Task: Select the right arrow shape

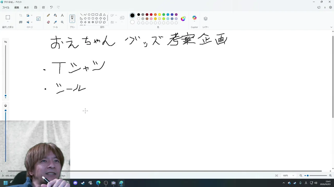Action: pyautogui.click(x=97, y=18)
